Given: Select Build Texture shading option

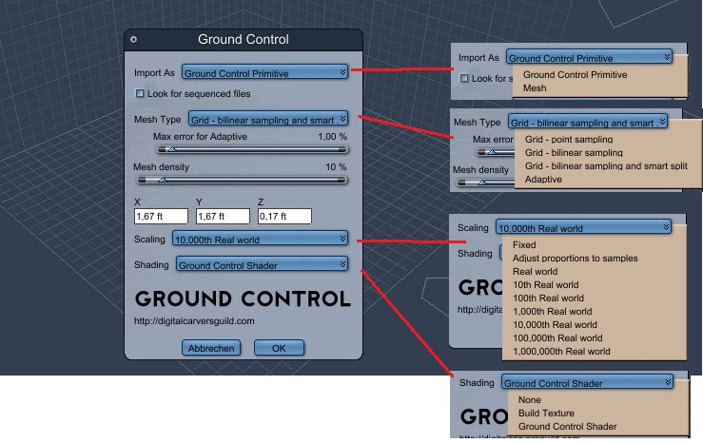Looking at the screenshot, I should tap(546, 414).
